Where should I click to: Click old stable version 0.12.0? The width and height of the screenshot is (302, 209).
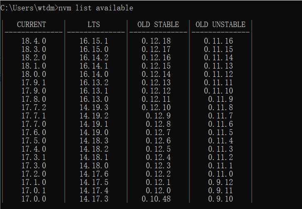point(158,190)
